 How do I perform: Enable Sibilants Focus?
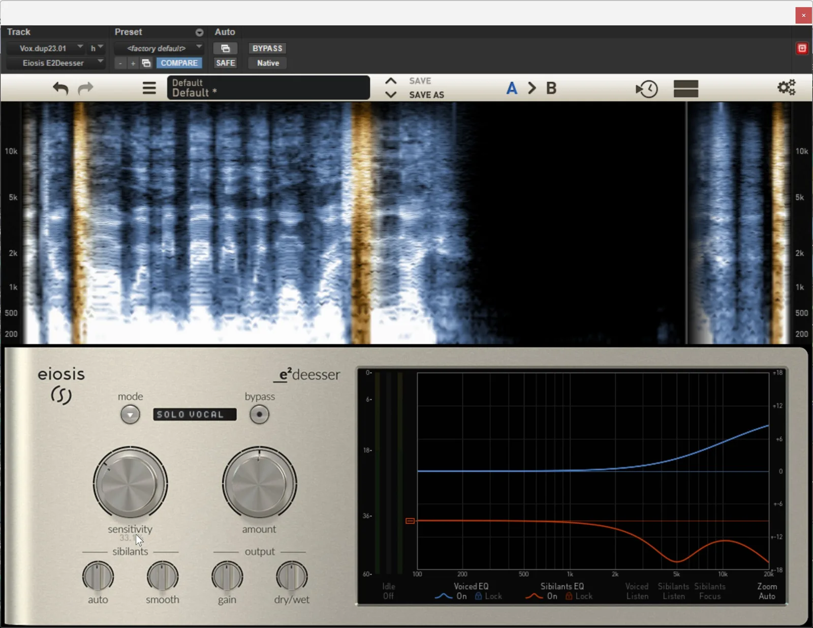tap(710, 591)
